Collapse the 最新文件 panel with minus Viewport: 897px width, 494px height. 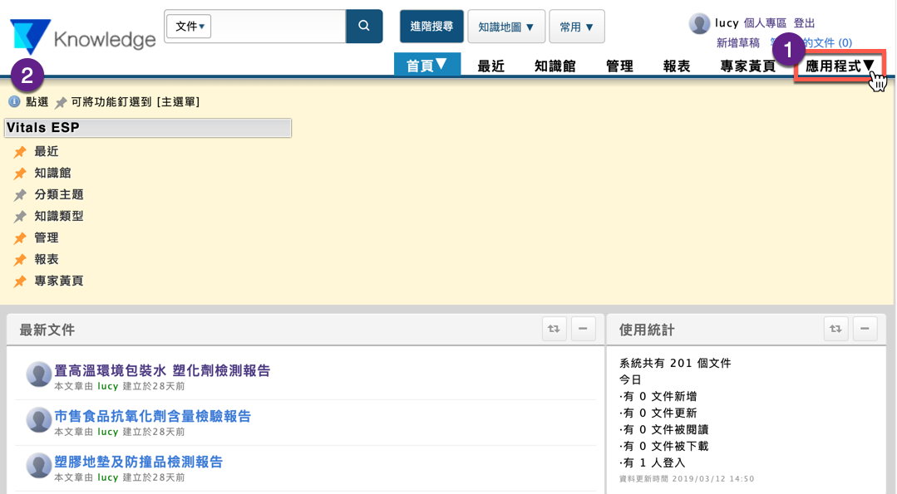coord(583,329)
